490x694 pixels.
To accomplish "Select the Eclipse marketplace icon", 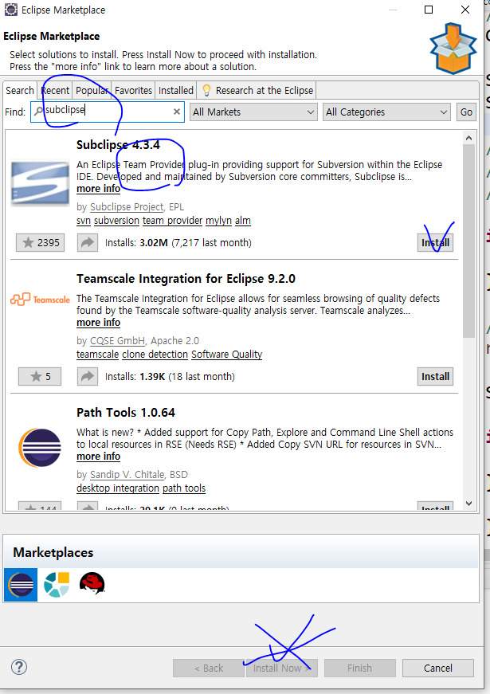I will point(21,585).
